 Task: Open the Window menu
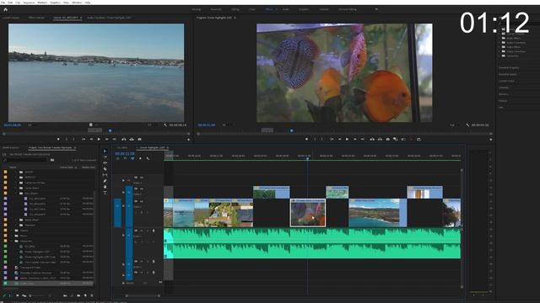77,3
